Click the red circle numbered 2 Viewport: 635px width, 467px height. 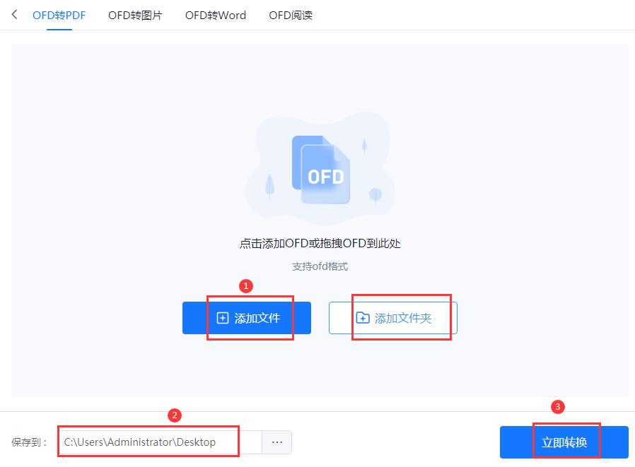pos(175,415)
